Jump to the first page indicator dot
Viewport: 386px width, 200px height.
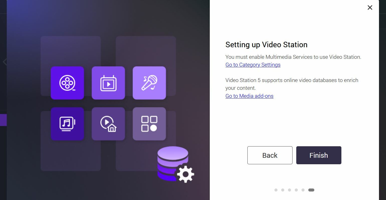(x=276, y=190)
